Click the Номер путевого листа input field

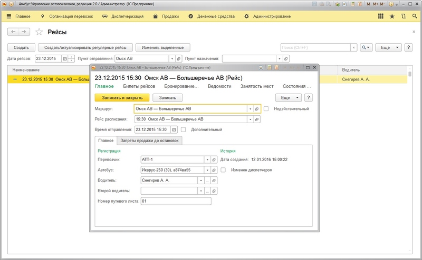176,201
